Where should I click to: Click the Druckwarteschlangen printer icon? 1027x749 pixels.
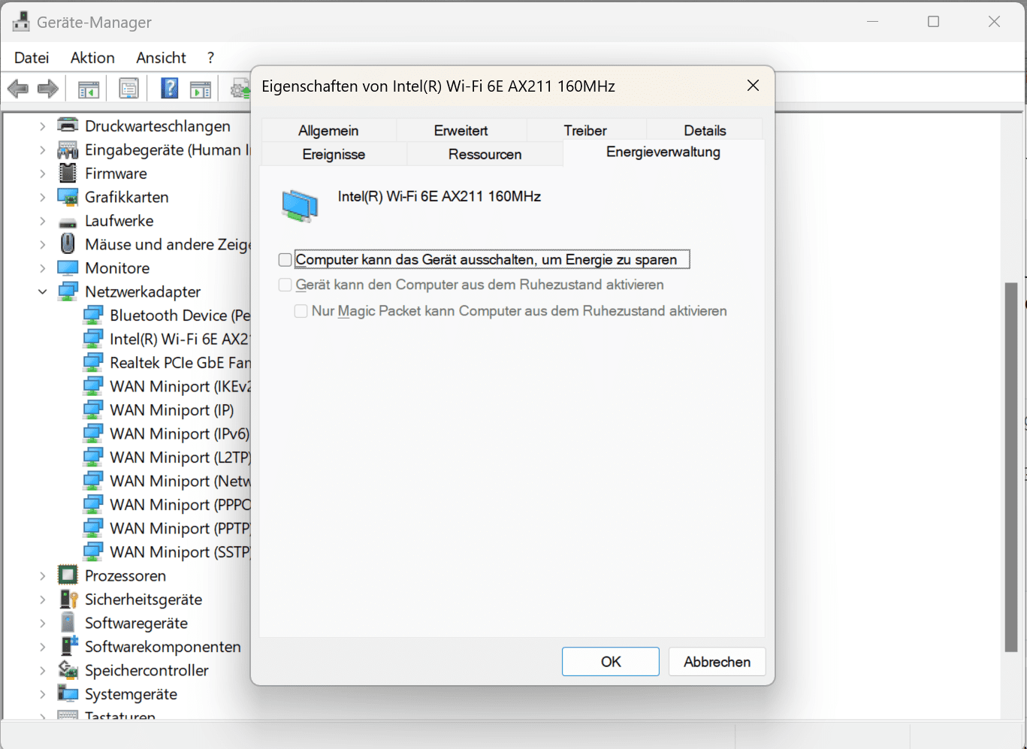68,125
